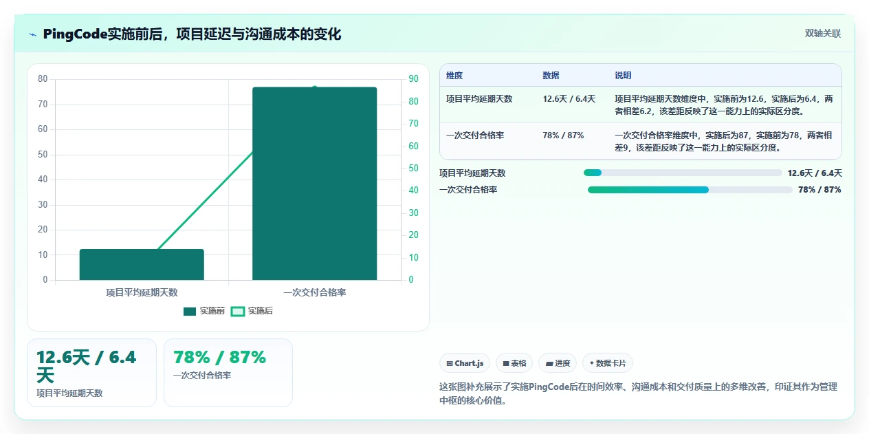The width and height of the screenshot is (869, 434).
Task: Click 项目平均延期天数 in the table's first row
Action: pyautogui.click(x=479, y=99)
